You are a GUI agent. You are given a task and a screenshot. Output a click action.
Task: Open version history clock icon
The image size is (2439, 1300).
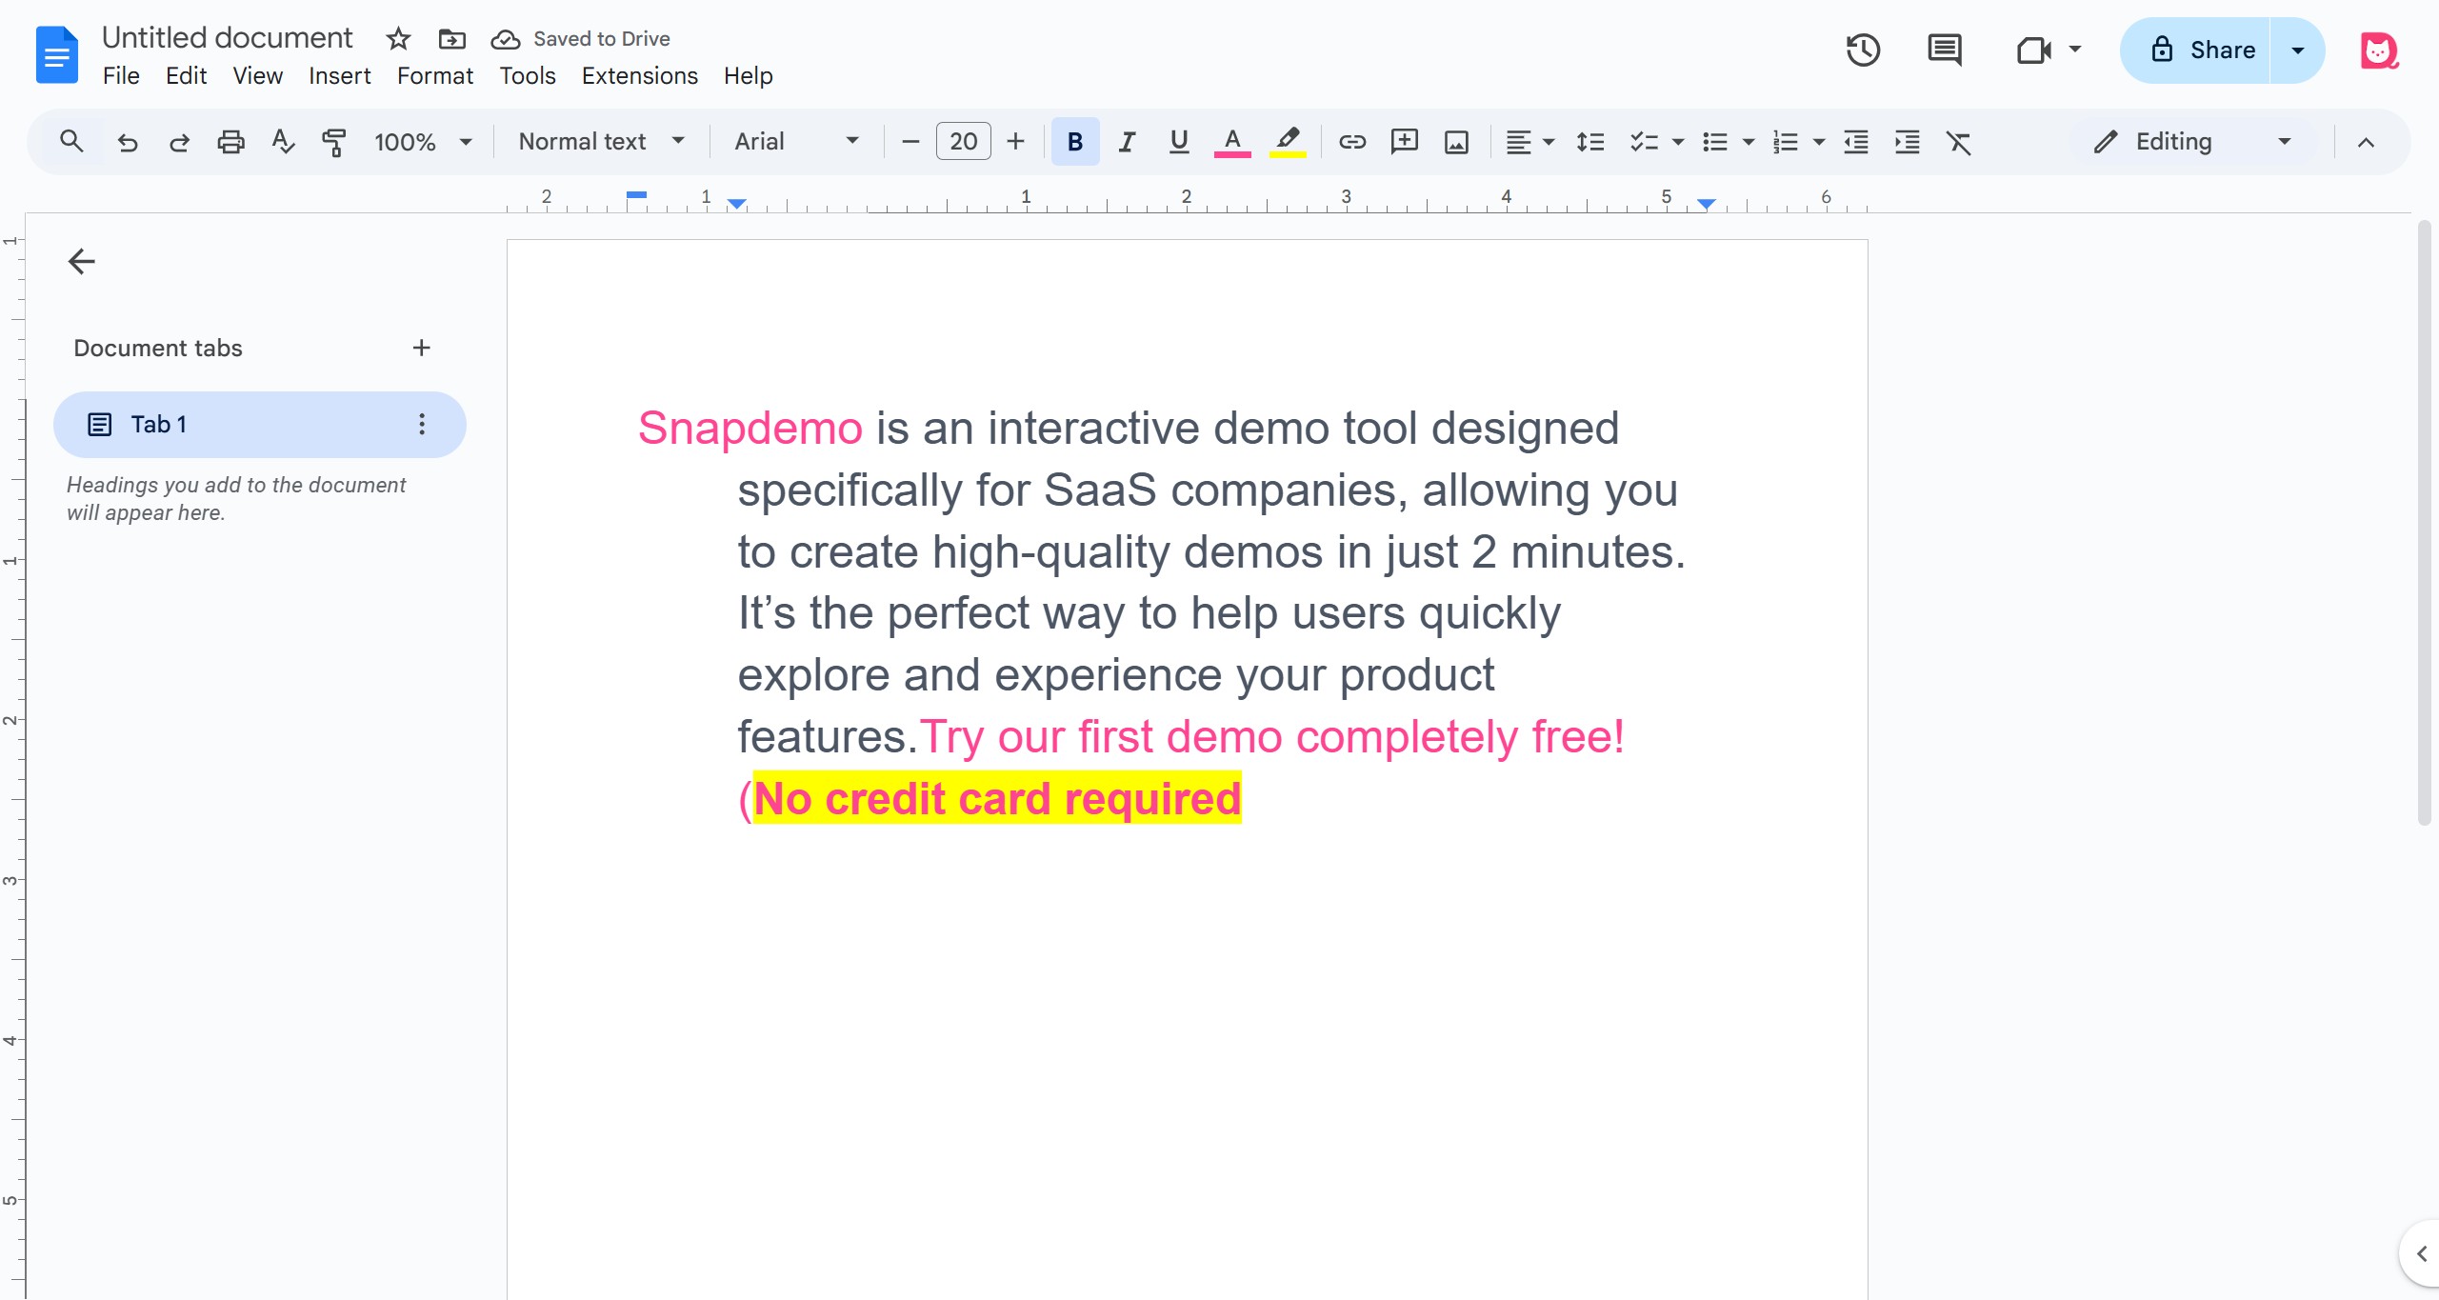pos(1863,50)
